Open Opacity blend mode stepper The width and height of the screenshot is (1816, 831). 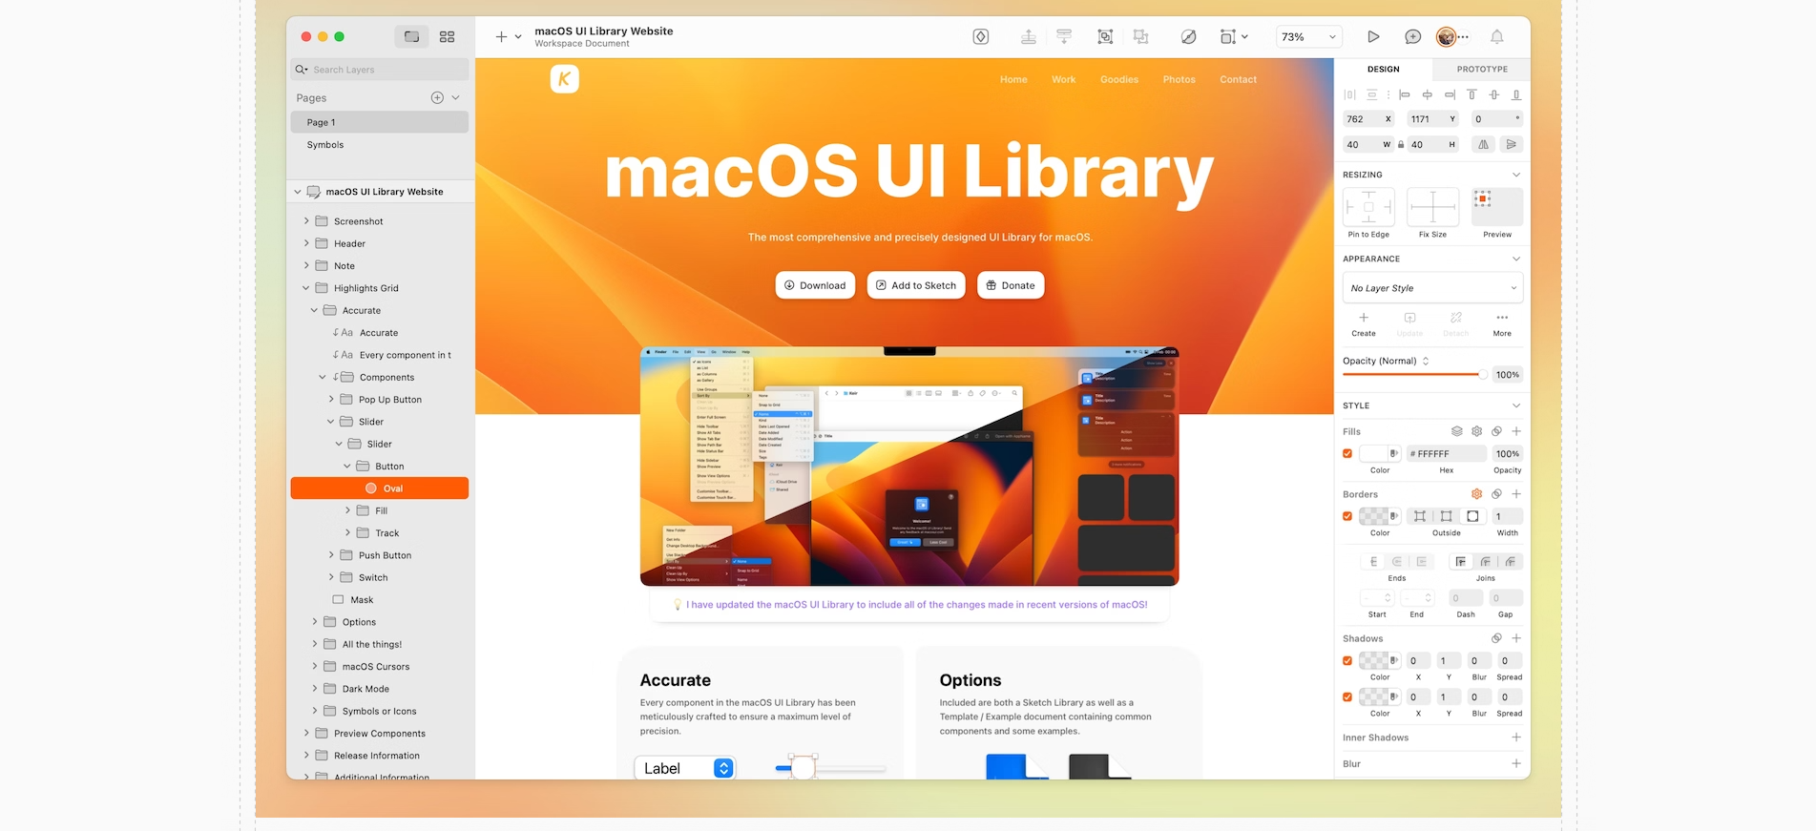pyautogui.click(x=1426, y=361)
